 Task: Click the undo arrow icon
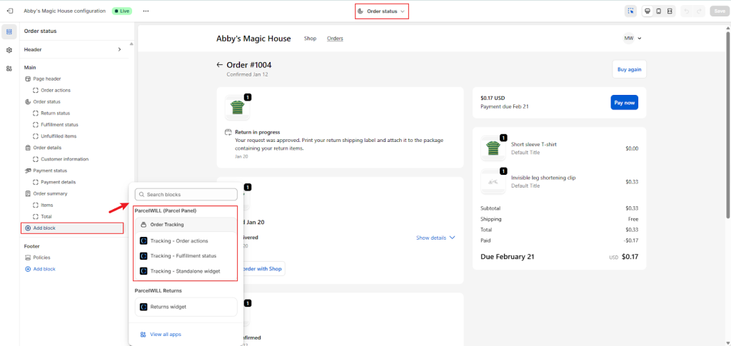pyautogui.click(x=687, y=11)
